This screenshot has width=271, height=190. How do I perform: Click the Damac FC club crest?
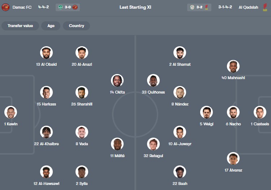[5, 7]
